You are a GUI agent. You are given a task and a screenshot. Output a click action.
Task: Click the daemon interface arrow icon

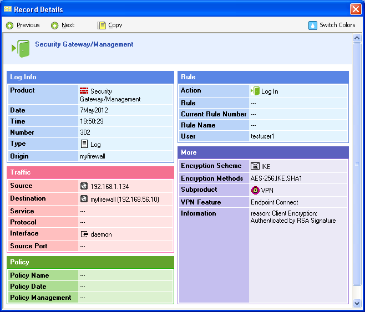(x=84, y=234)
